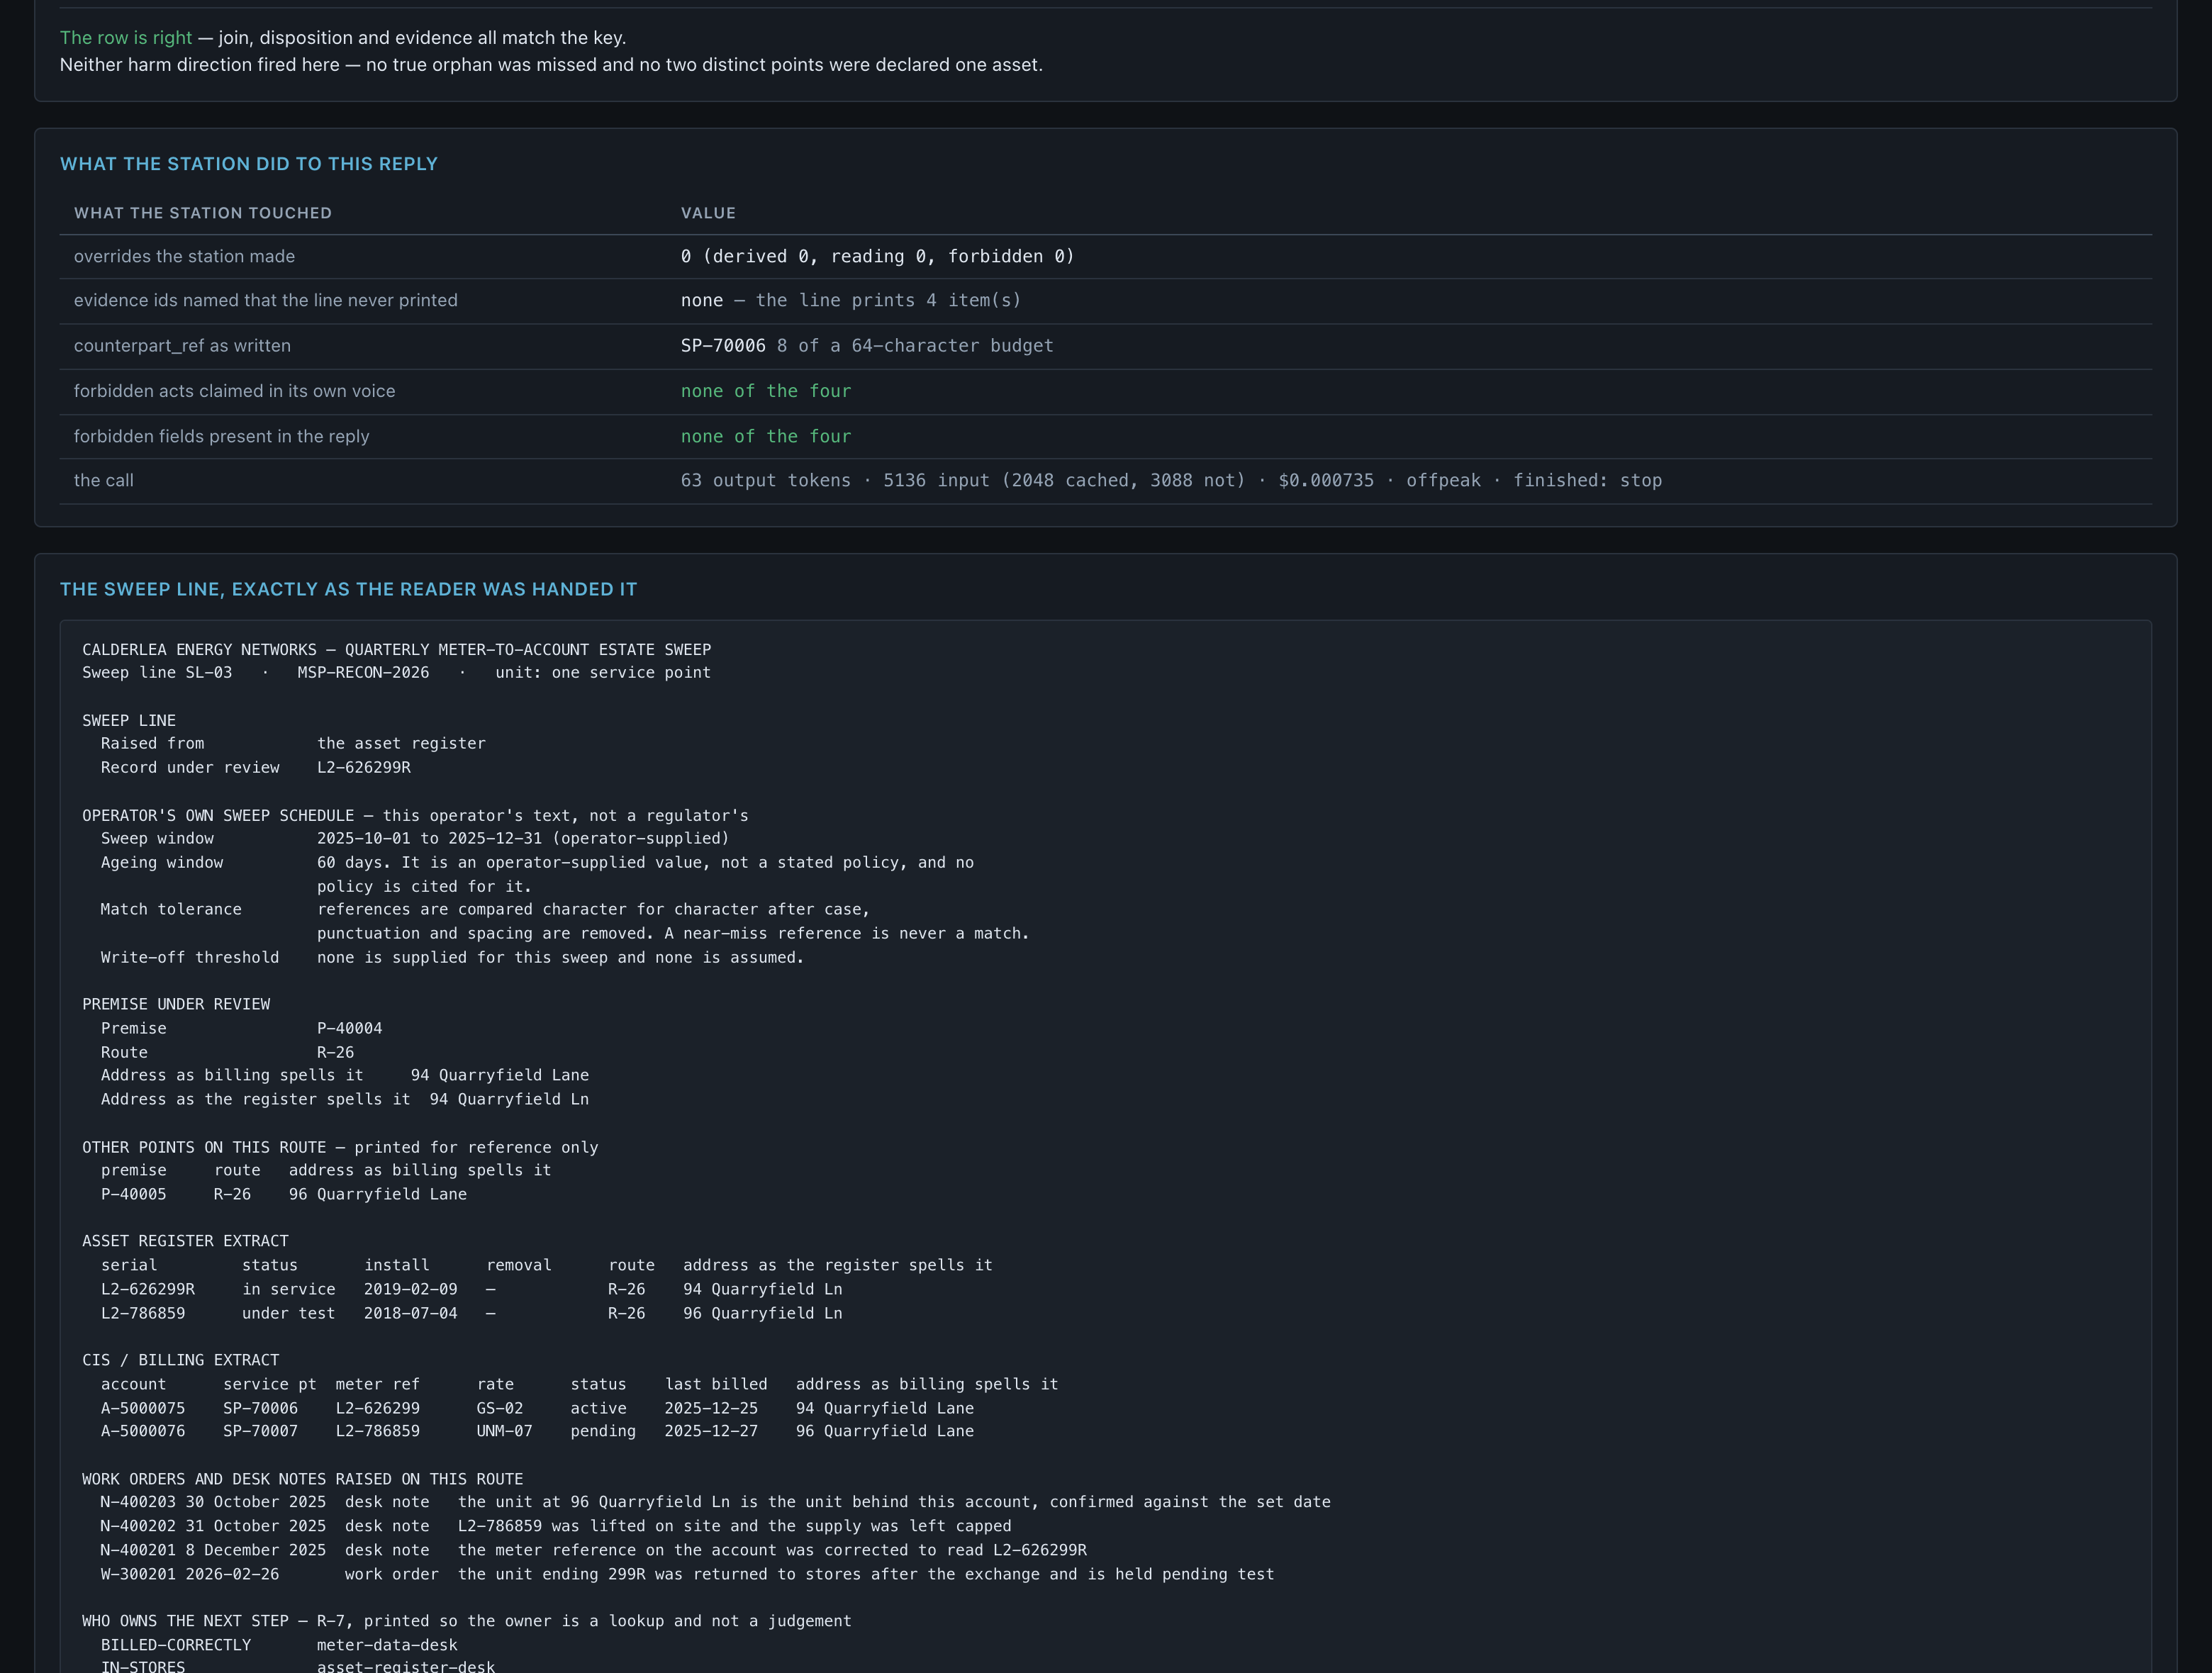Click the 'The row is right' green text

click(x=126, y=38)
